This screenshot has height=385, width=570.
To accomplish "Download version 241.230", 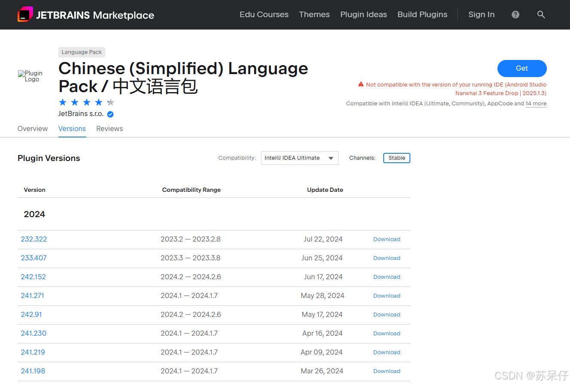I will [387, 334].
